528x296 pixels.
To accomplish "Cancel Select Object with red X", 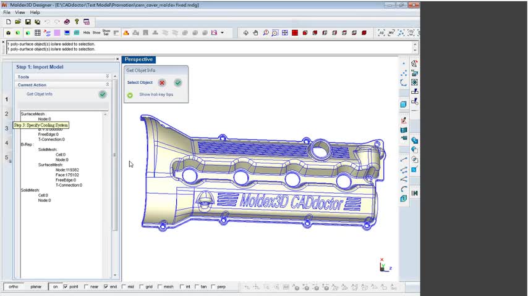I will (162, 83).
